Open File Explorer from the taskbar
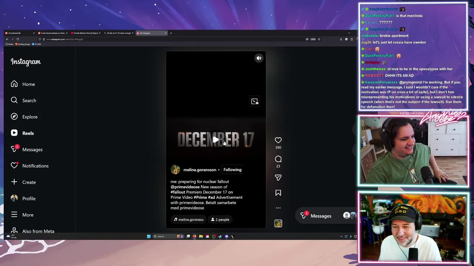 click(x=201, y=236)
